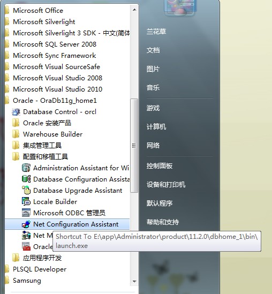Open 设备和打印机 from the right pane
The width and height of the screenshot is (272, 294).
[x=166, y=185]
